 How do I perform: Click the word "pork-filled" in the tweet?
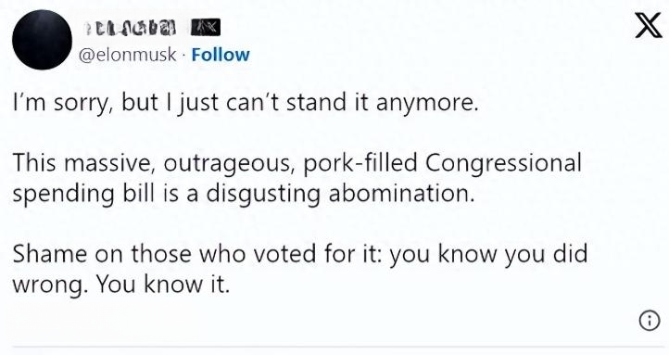tap(360, 164)
